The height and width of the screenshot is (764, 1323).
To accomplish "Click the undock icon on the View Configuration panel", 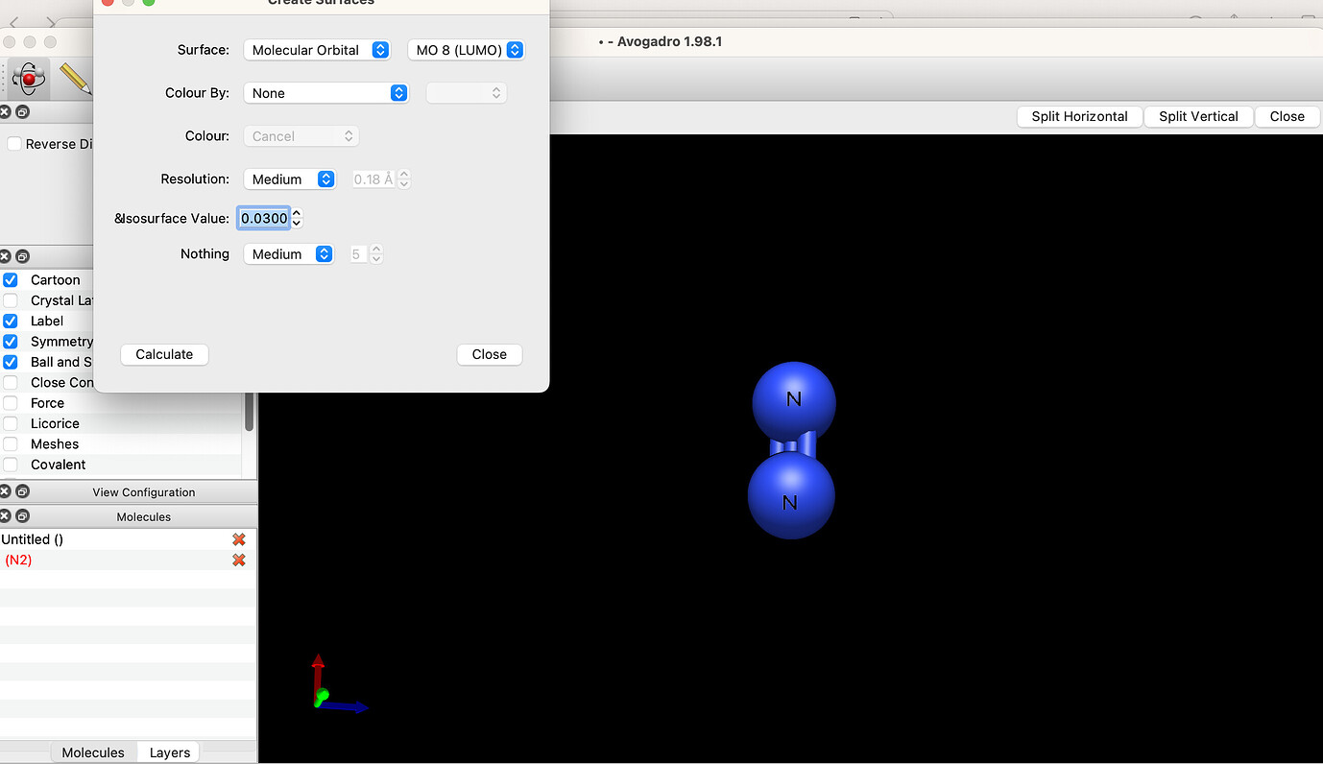I will click(x=22, y=491).
